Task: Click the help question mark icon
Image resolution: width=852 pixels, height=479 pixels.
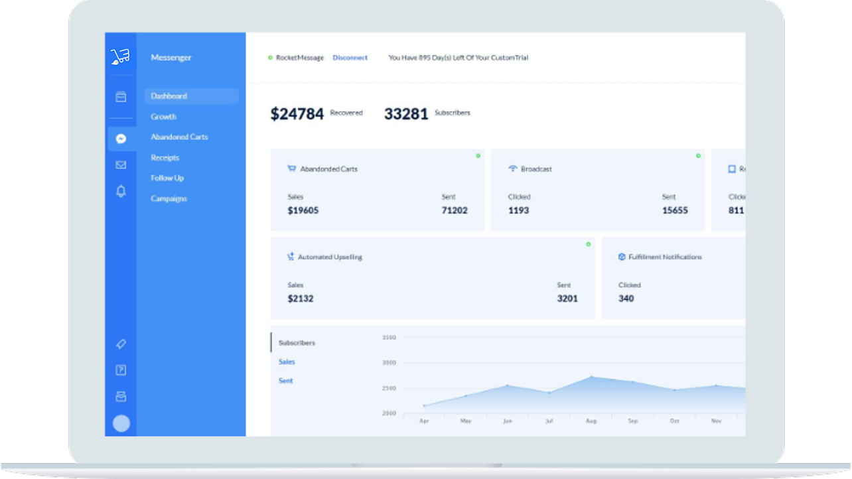Action: tap(121, 370)
